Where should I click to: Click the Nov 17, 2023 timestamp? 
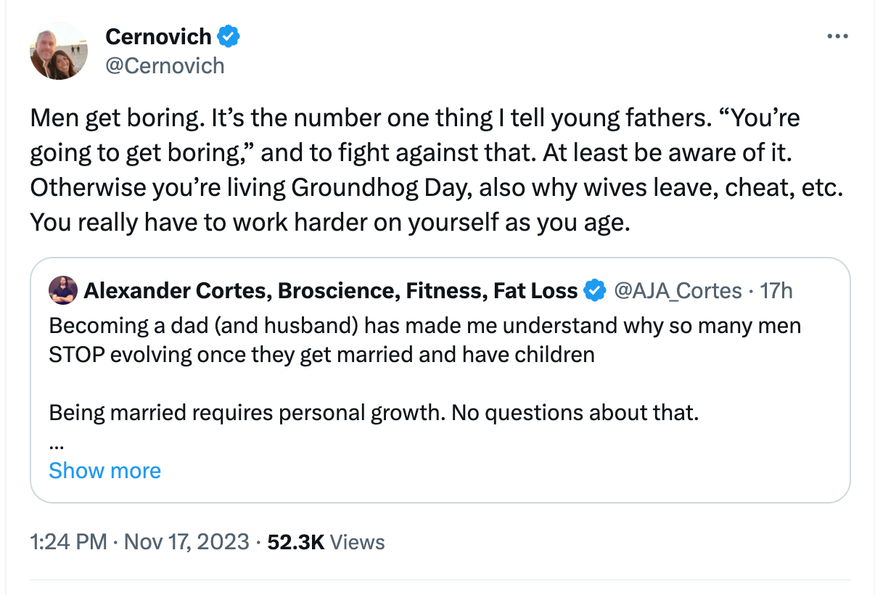[184, 542]
